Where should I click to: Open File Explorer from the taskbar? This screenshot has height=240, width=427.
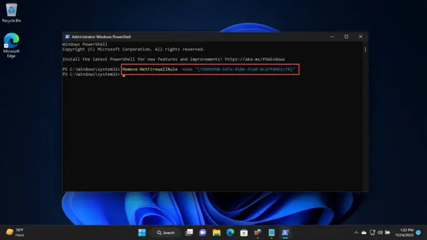217,233
